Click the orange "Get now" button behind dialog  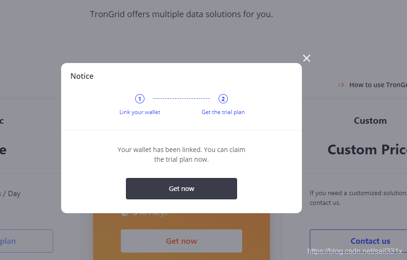[182, 241]
